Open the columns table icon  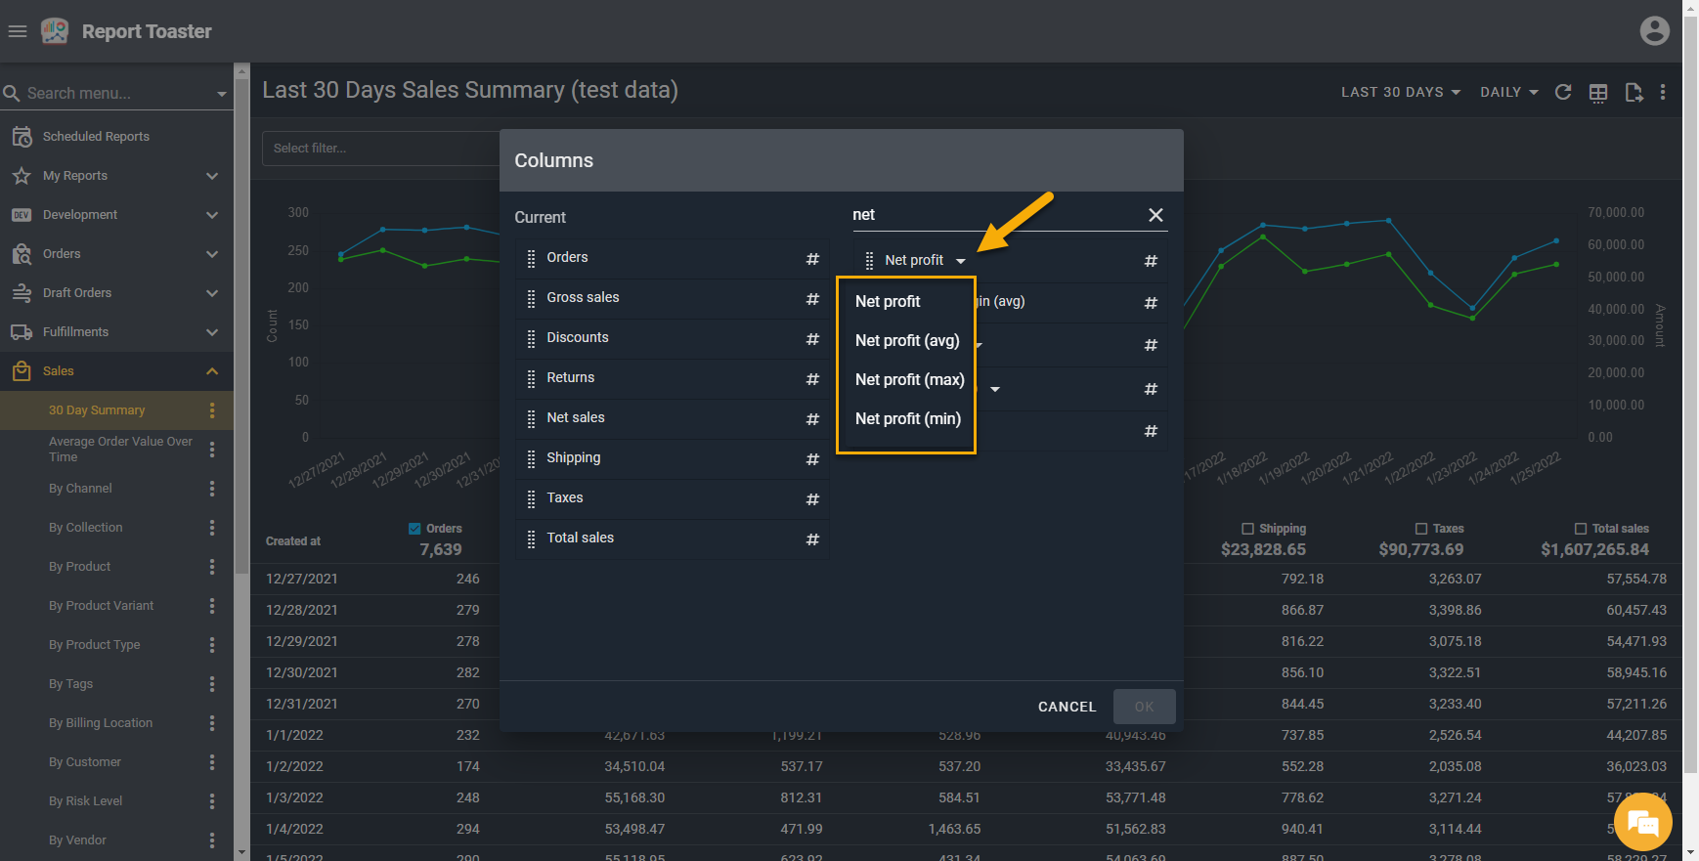click(1598, 92)
